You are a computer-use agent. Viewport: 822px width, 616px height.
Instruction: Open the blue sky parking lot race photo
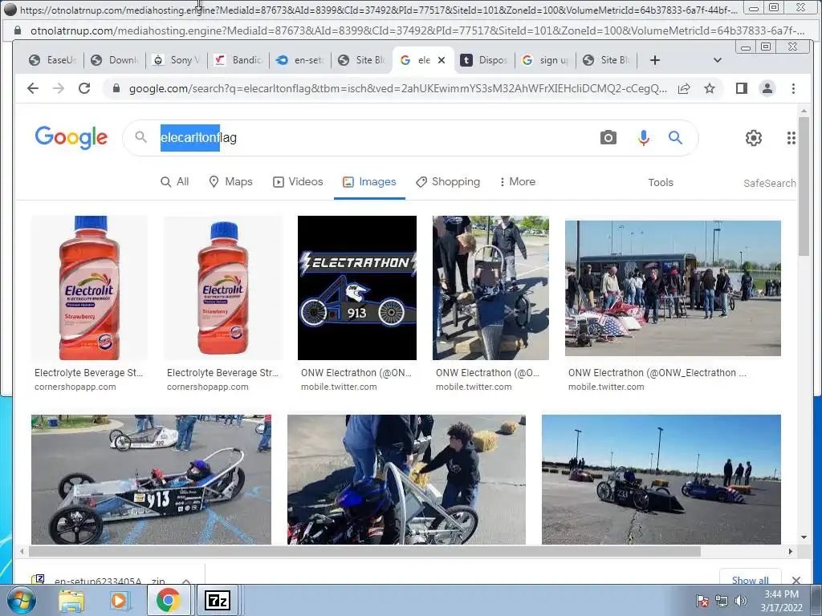click(x=661, y=480)
